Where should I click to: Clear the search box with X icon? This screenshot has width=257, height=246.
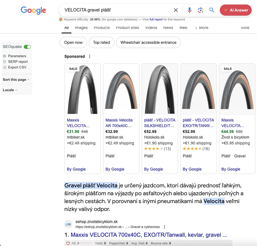click(176, 10)
